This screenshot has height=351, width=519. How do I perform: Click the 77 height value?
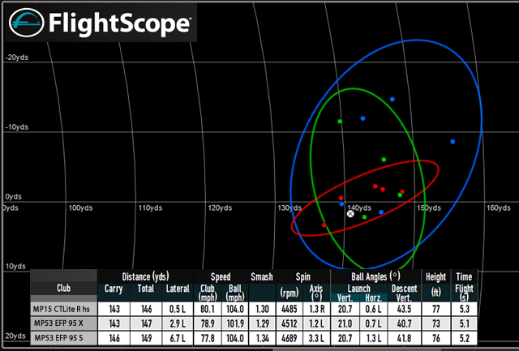tap(436, 309)
